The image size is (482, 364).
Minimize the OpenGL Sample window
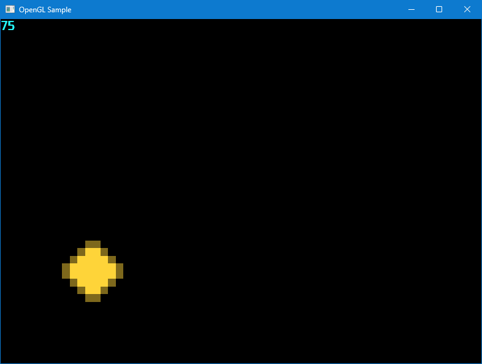(411, 9)
